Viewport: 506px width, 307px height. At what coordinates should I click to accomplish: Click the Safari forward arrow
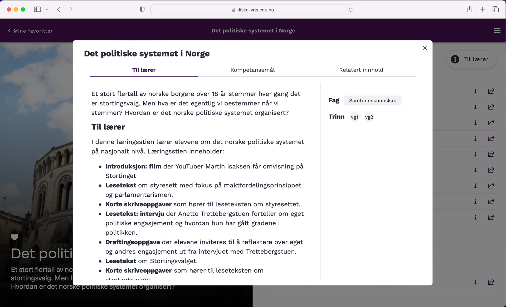[x=71, y=9]
